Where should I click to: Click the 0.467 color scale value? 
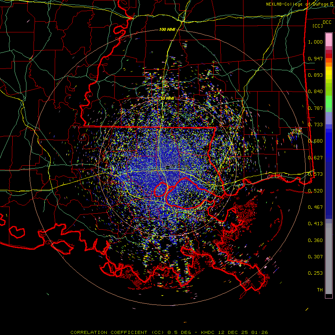[315, 207]
